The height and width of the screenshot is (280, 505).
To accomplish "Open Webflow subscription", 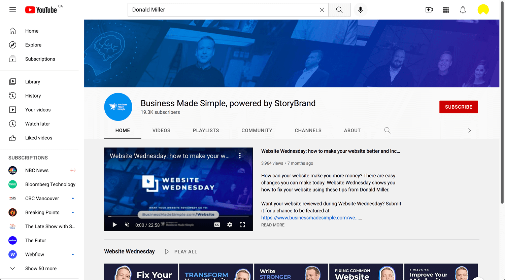I will (39, 254).
